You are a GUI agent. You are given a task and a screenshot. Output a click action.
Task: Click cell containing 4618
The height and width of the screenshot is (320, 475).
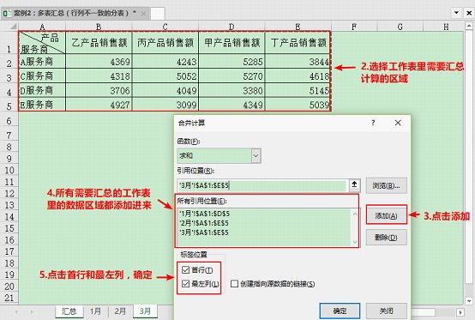click(x=298, y=76)
